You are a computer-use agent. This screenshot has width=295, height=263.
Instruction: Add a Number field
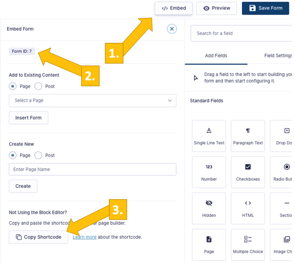209,172
